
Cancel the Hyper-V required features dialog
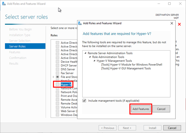tap(161, 109)
